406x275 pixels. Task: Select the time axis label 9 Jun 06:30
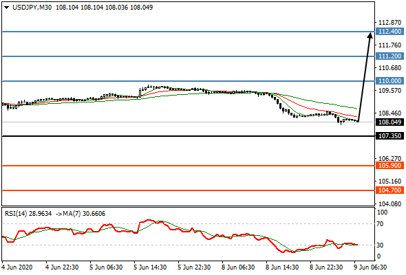(x=370, y=267)
